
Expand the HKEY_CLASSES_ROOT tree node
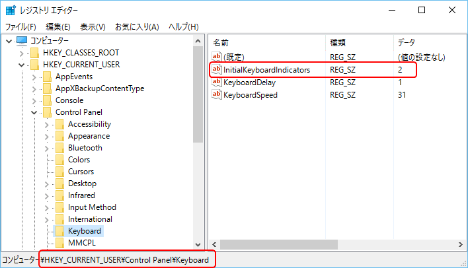pyautogui.click(x=22, y=53)
